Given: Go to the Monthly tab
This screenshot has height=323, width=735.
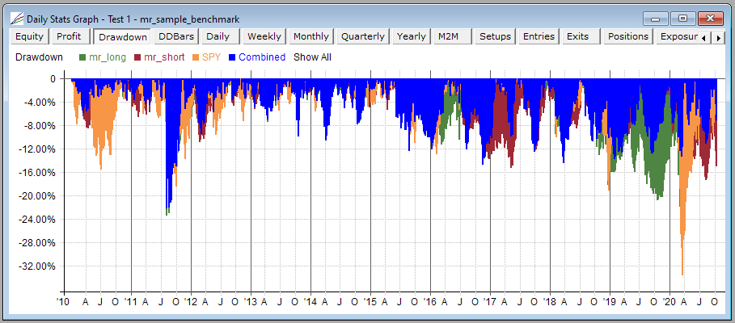Looking at the screenshot, I should tap(310, 36).
